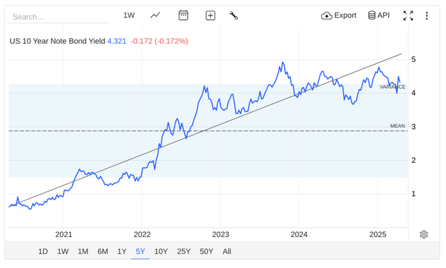Click the 2023 x-axis label
The height and width of the screenshot is (268, 446).
click(220, 234)
